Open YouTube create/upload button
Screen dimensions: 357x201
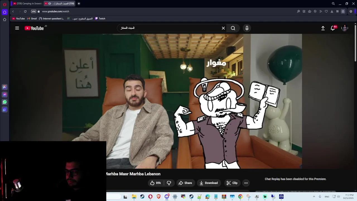[323, 28]
